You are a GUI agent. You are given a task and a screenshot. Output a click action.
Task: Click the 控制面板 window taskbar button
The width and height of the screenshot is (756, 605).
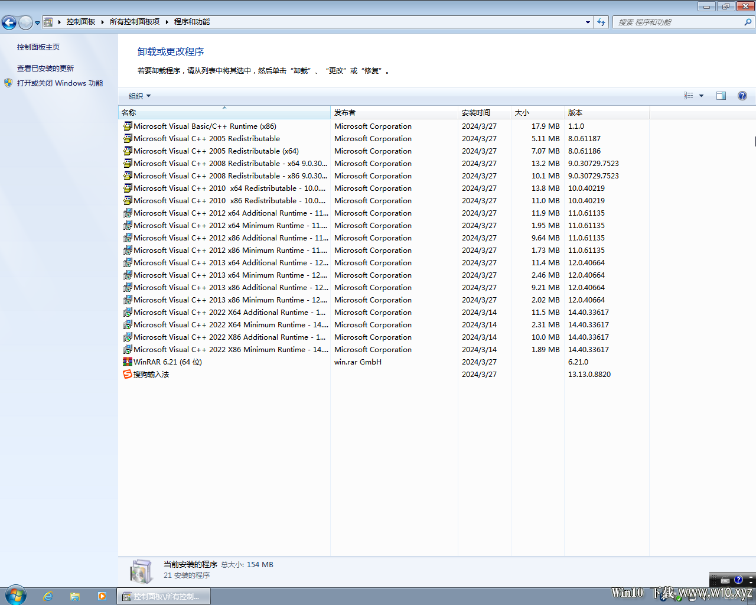[x=164, y=596]
